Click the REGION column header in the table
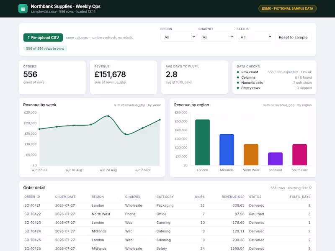 98,197
